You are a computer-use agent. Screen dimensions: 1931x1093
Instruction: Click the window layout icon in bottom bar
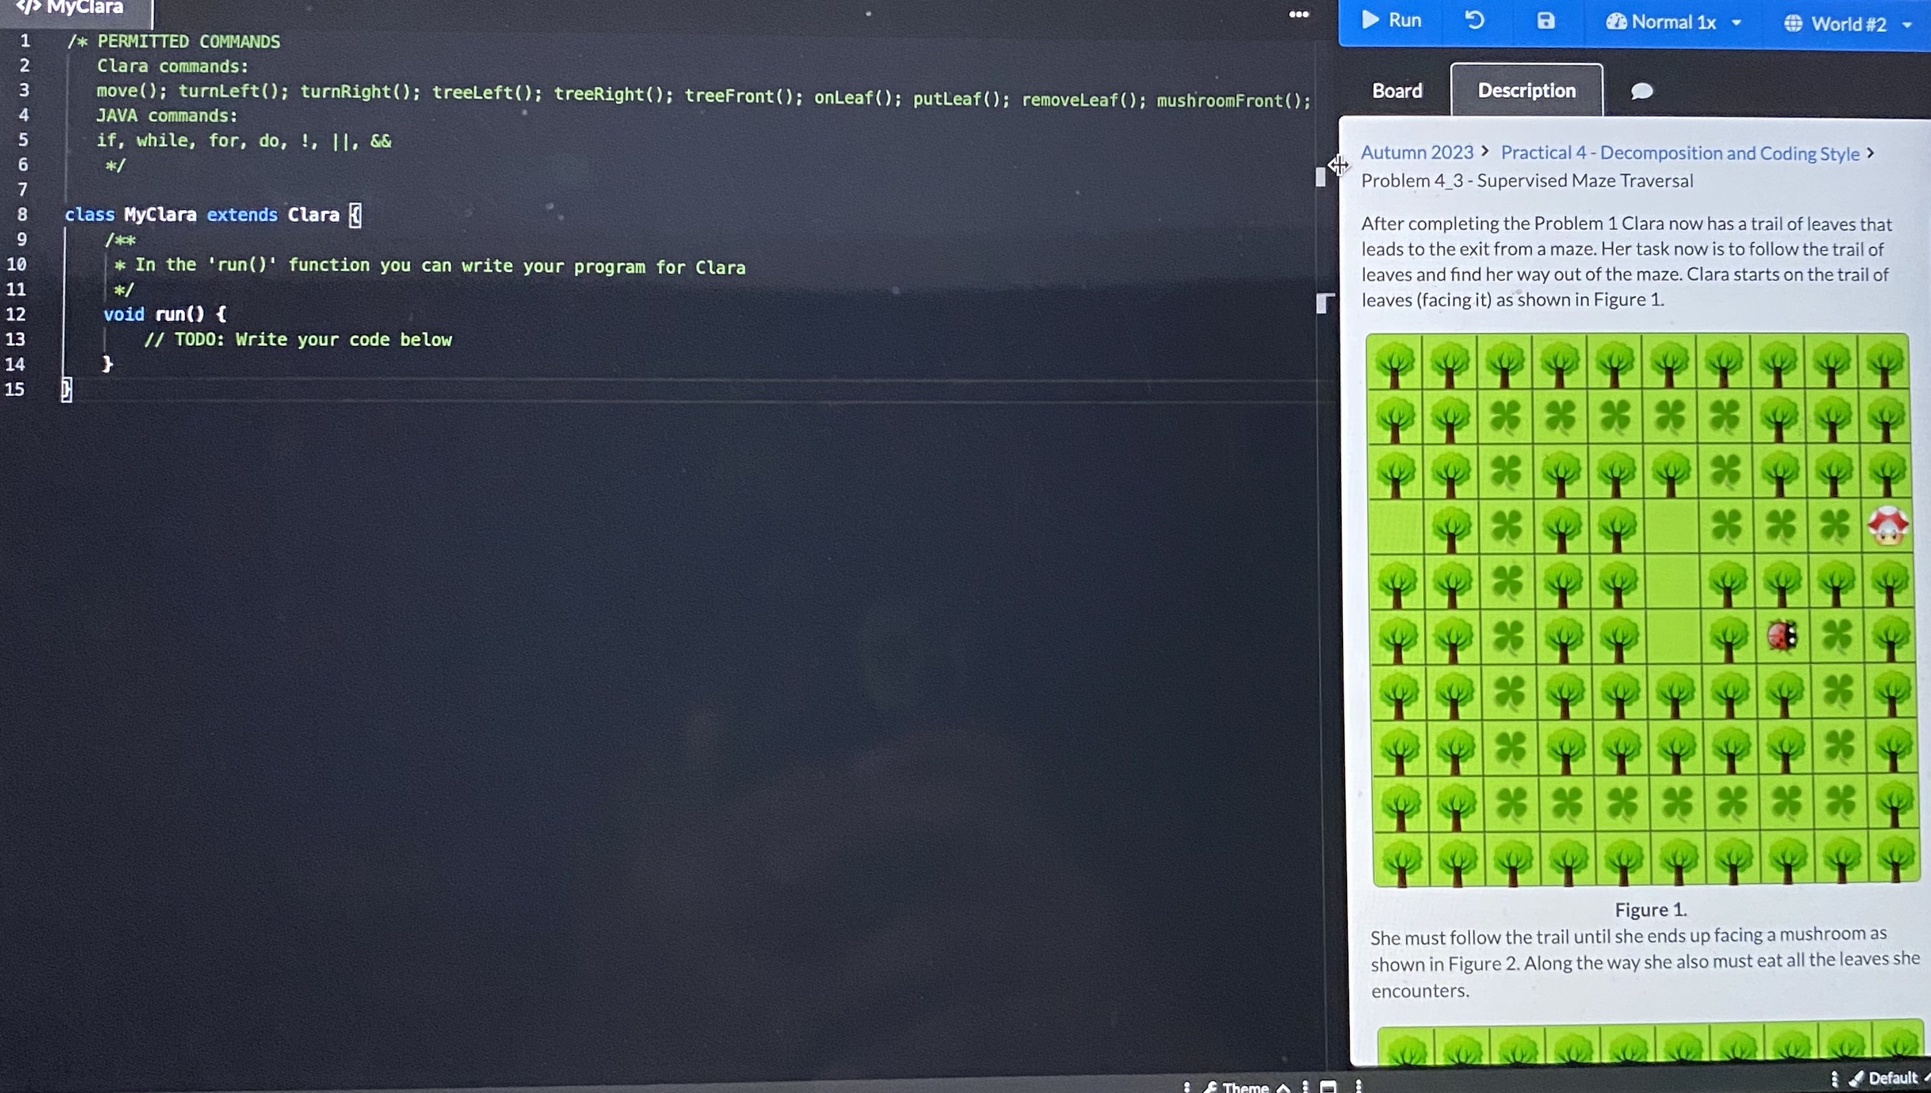(1328, 1088)
